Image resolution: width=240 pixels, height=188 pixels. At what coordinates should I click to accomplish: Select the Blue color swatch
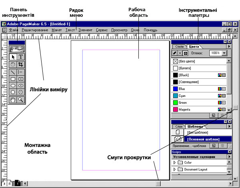(x=199, y=89)
